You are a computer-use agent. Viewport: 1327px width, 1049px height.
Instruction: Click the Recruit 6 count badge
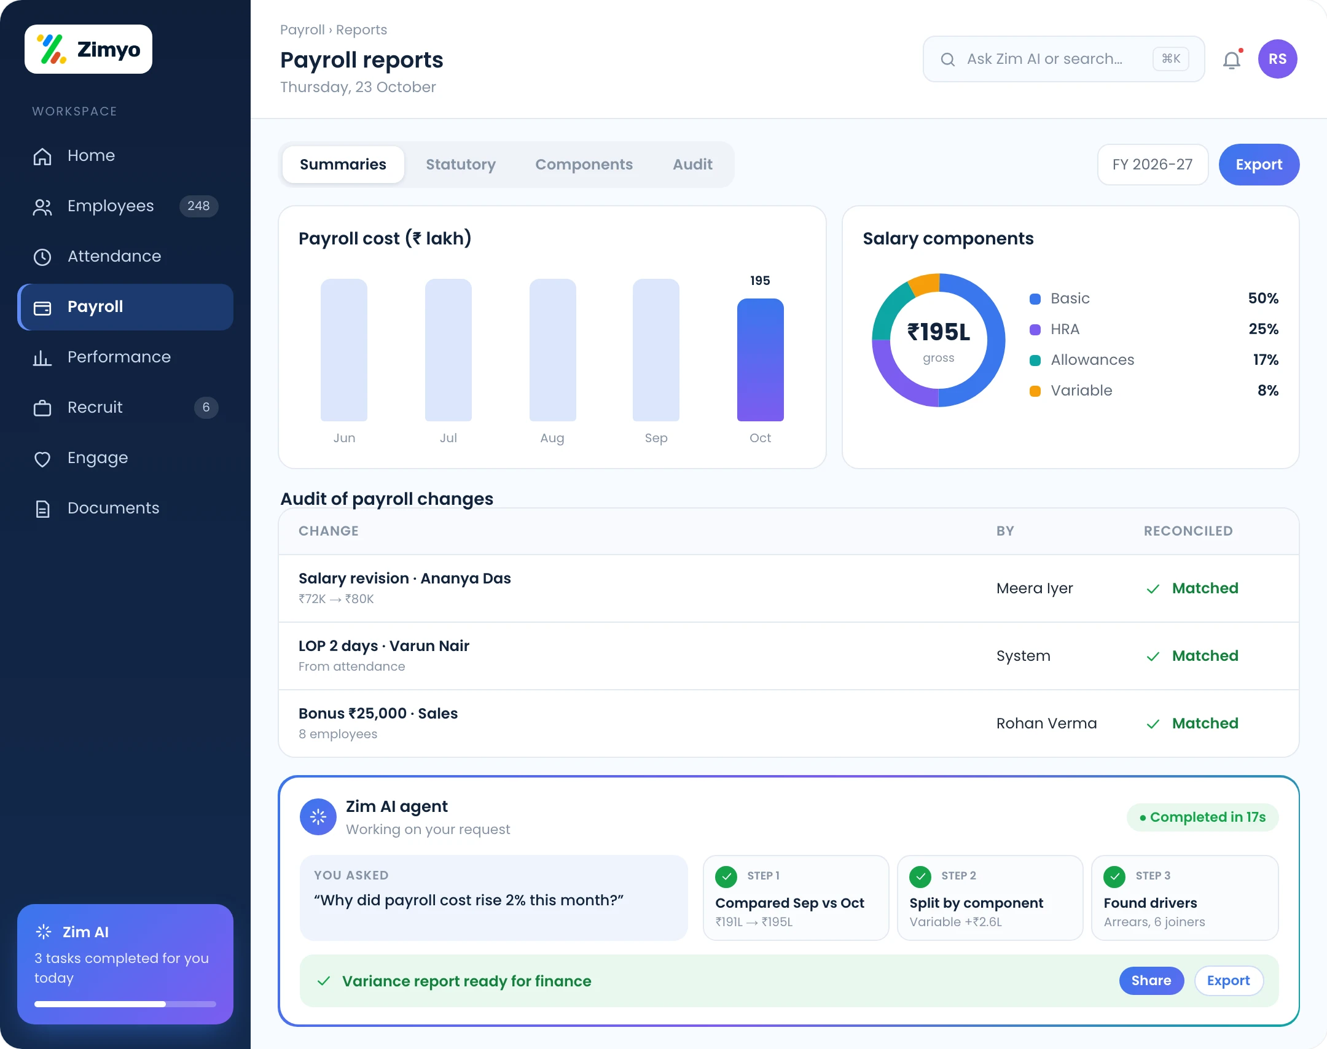click(206, 408)
